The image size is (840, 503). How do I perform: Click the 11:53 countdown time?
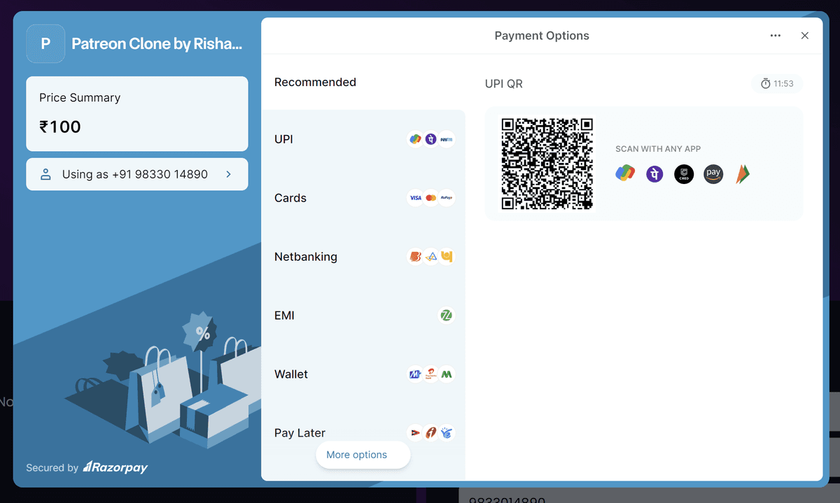tap(783, 84)
